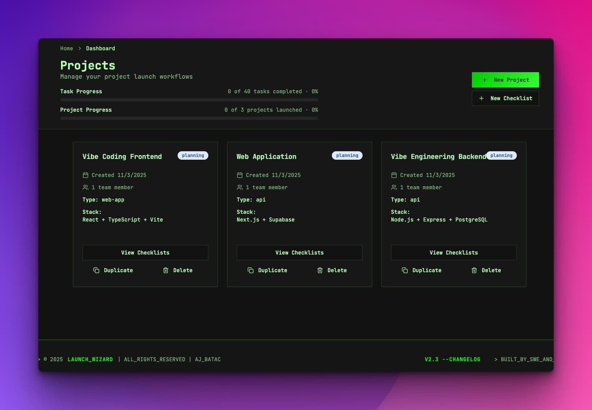Select Dashboard in the breadcrumb
The height and width of the screenshot is (410, 592).
tap(101, 48)
